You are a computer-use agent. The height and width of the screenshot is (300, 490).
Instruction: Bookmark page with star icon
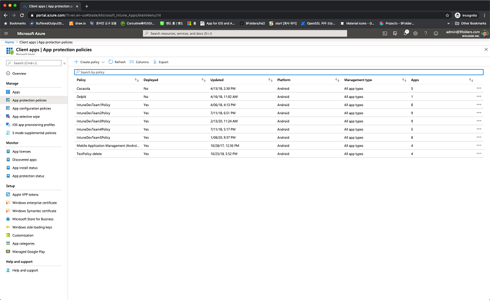tap(447, 15)
